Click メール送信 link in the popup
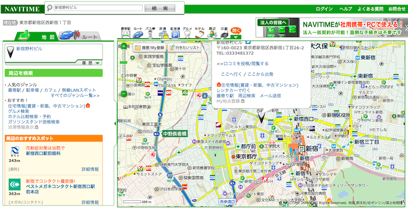 coord(270,96)
